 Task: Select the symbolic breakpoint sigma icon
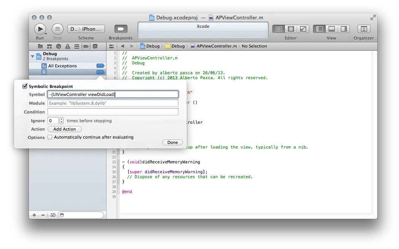tap(44, 72)
